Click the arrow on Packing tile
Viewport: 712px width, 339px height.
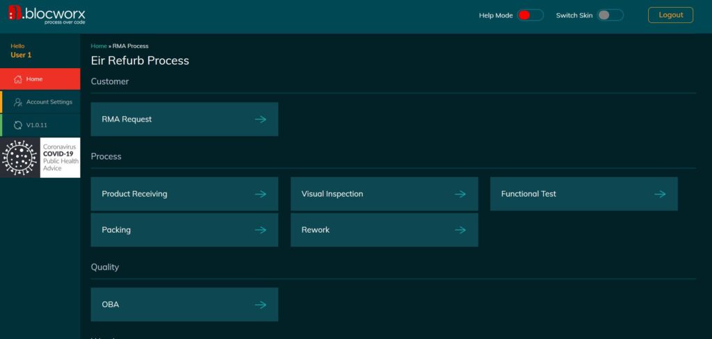(x=261, y=230)
